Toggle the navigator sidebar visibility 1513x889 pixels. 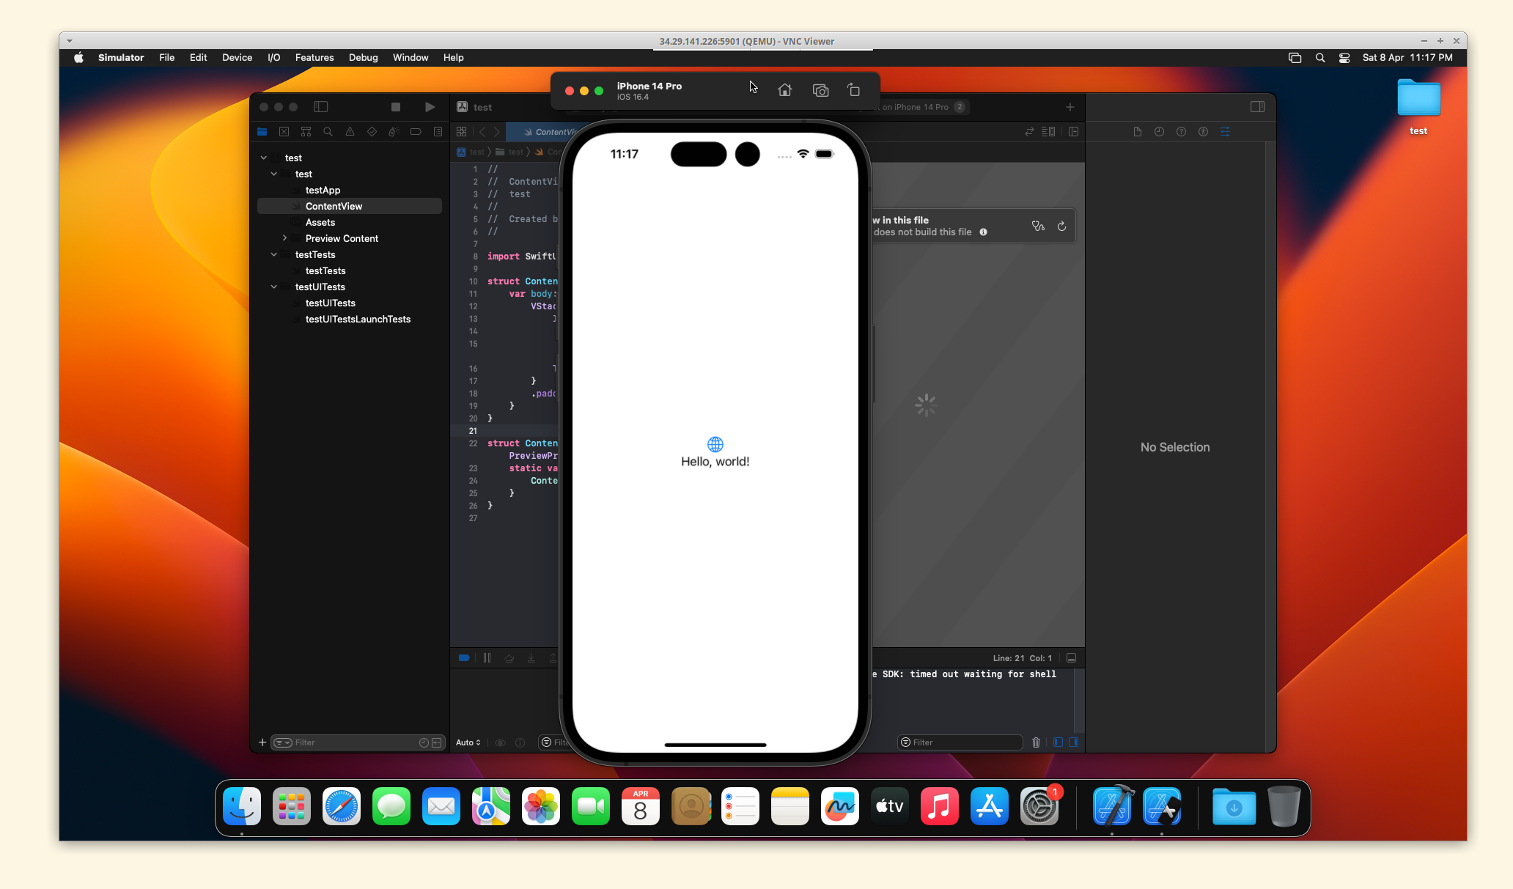coord(320,107)
